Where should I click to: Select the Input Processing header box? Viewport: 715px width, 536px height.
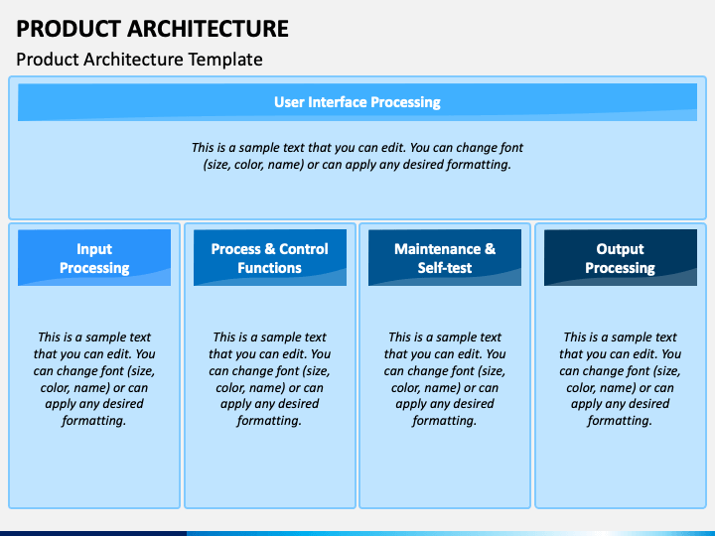click(x=94, y=257)
